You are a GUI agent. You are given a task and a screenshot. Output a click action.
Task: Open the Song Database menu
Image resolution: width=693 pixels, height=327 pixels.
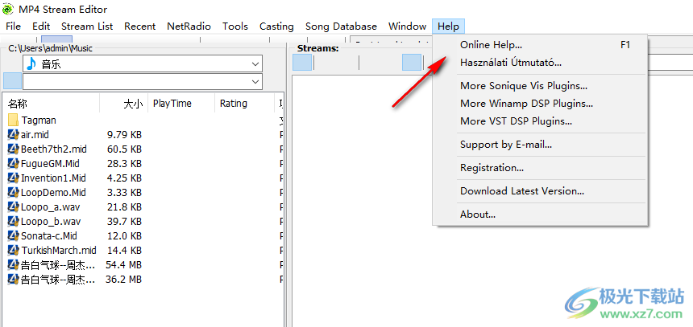click(341, 27)
